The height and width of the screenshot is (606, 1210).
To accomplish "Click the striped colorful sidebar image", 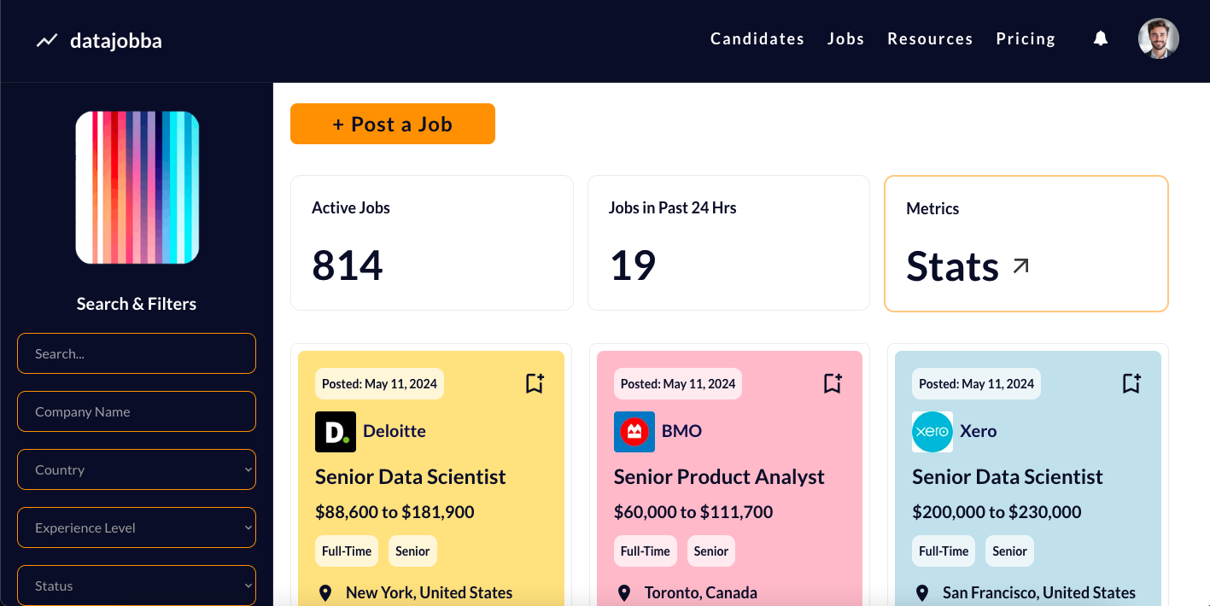I will 137,188.
